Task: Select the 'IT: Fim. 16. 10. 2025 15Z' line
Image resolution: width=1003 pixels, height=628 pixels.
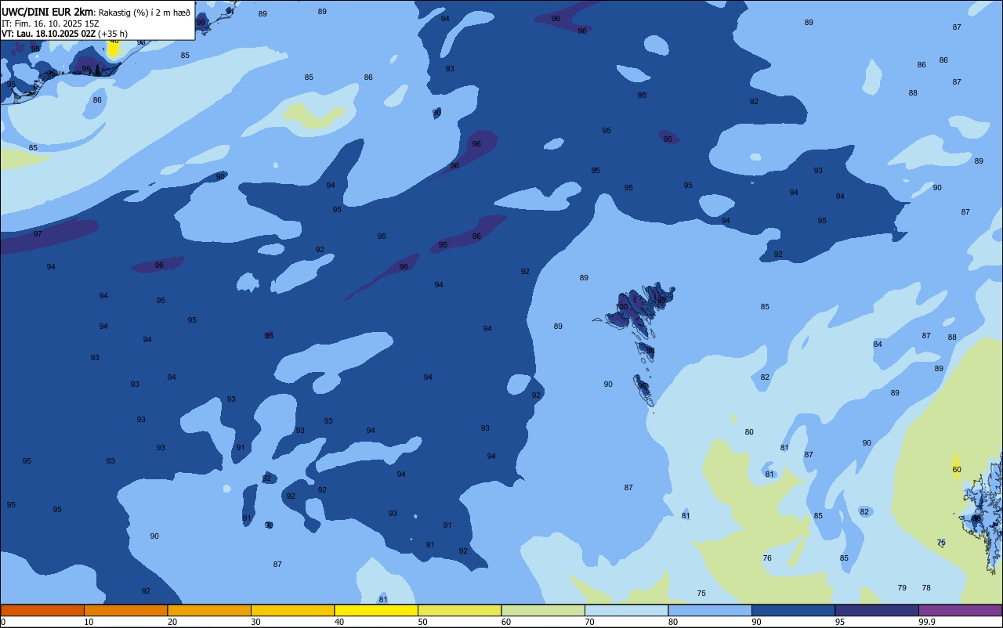Action: 50,23
